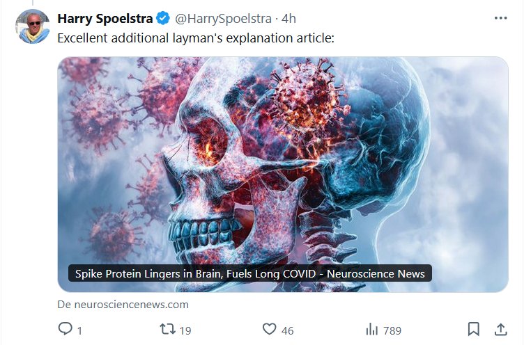Repost the tweet using the retweet icon
Image resolution: width=531 pixels, height=345 pixels.
click(x=167, y=329)
